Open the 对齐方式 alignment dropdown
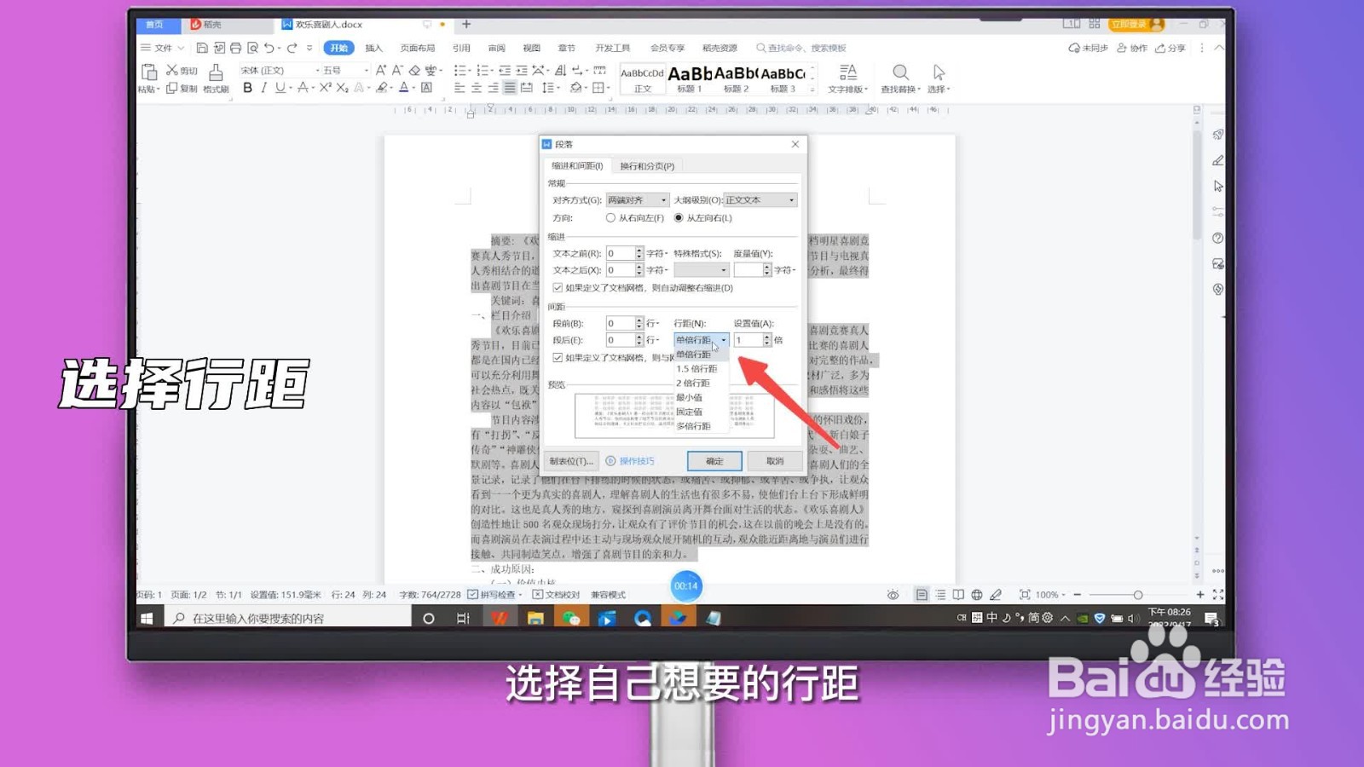 [x=637, y=199]
